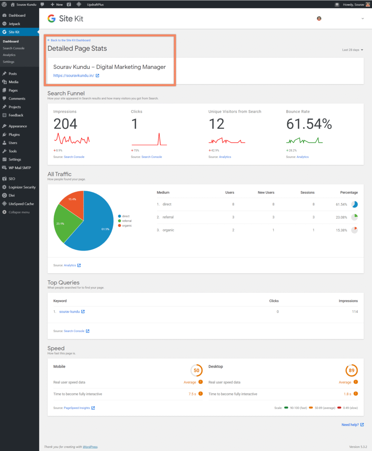The height and width of the screenshot is (451, 372).
Task: Open the Last 28 days date dropdown
Action: tap(352, 50)
